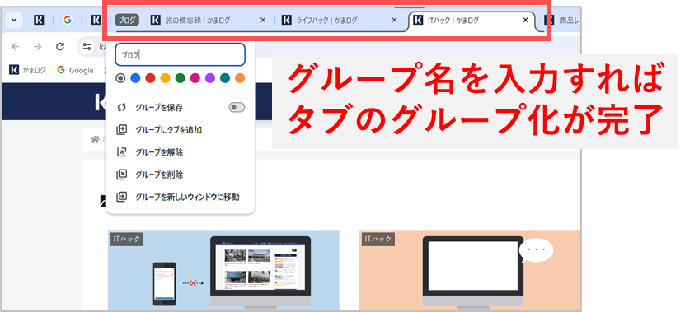Pick the orange group color
Viewport: 685px width, 312px height.
click(x=240, y=78)
